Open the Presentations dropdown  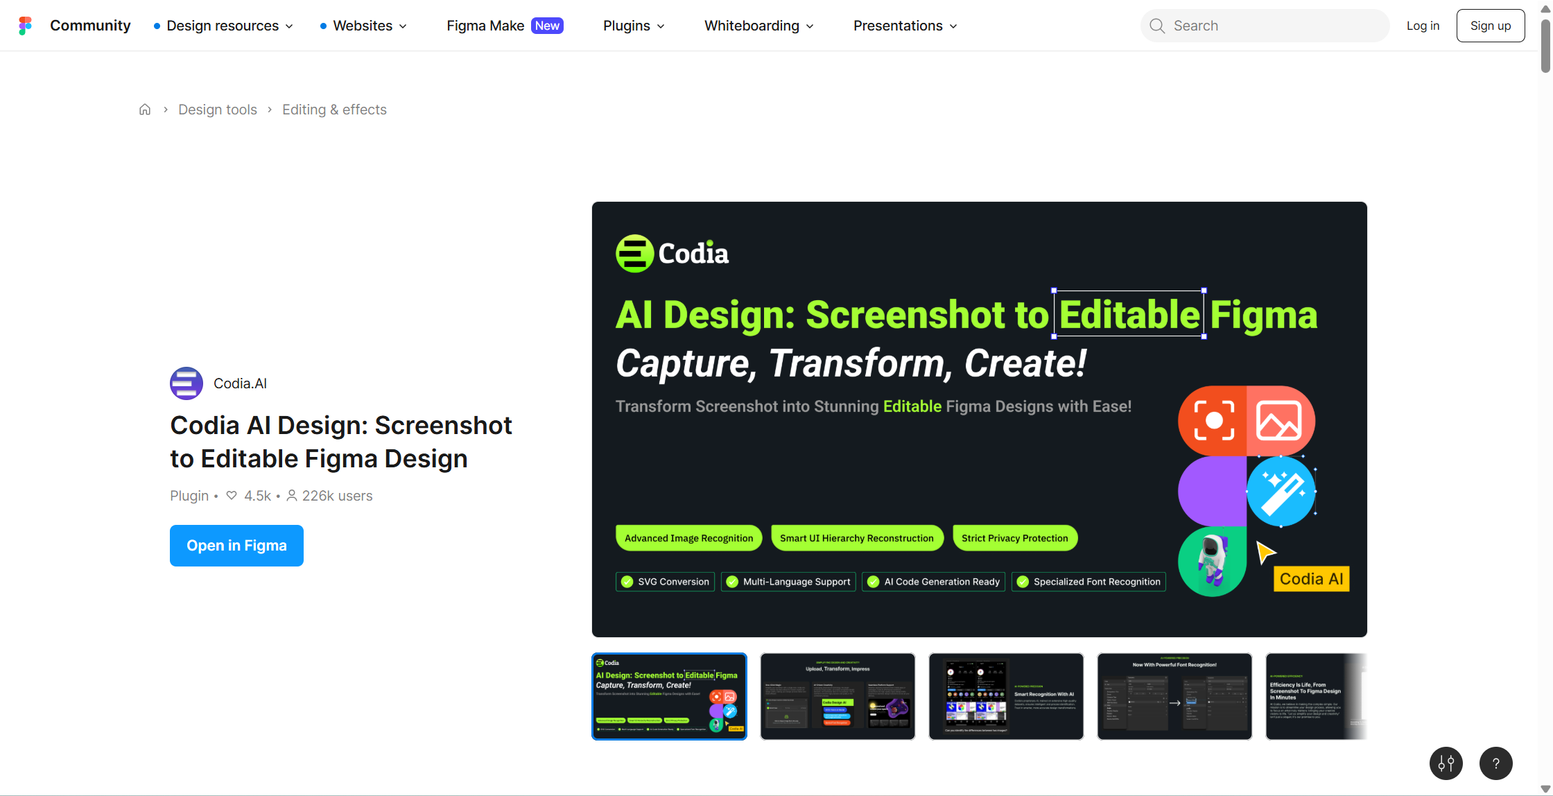click(x=905, y=26)
